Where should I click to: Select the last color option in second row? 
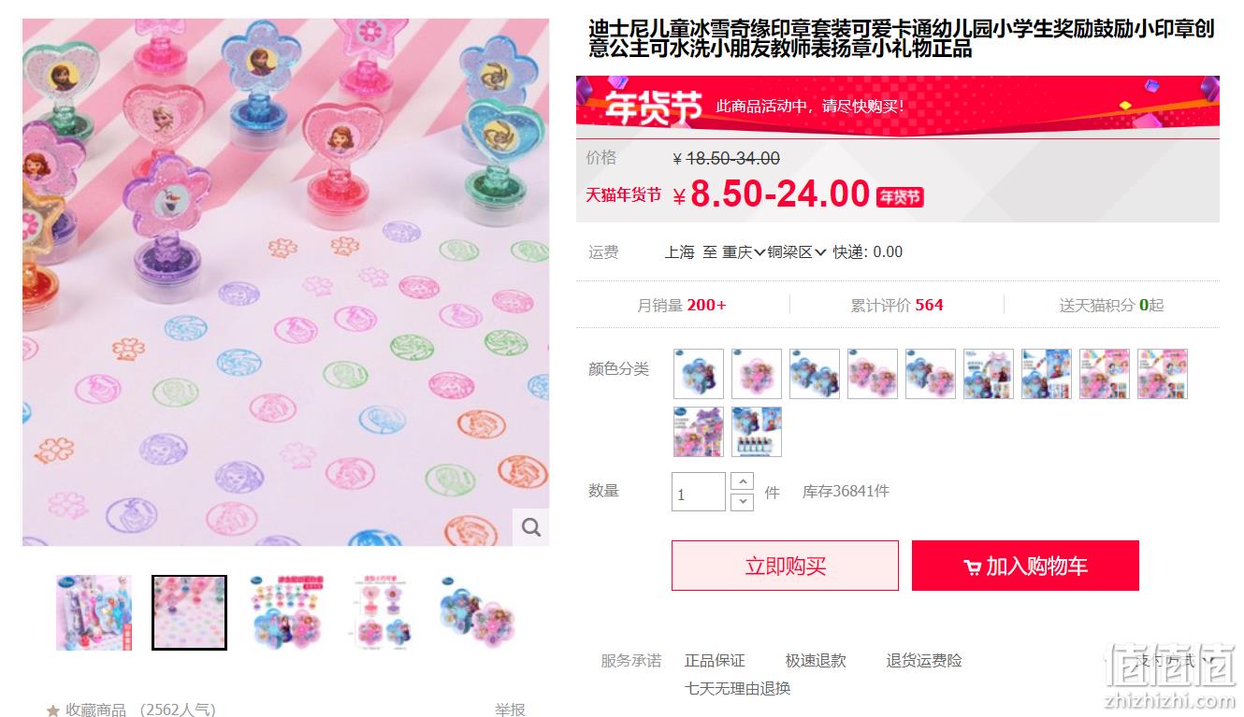click(757, 432)
